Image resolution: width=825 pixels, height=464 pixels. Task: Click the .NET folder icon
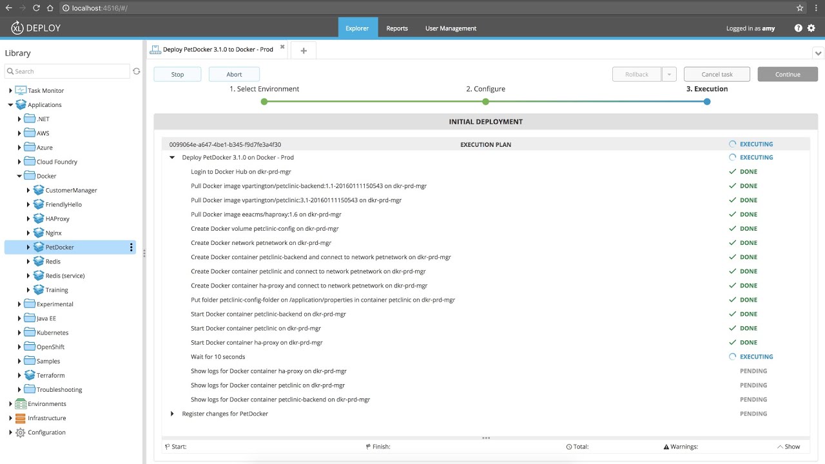pos(30,119)
